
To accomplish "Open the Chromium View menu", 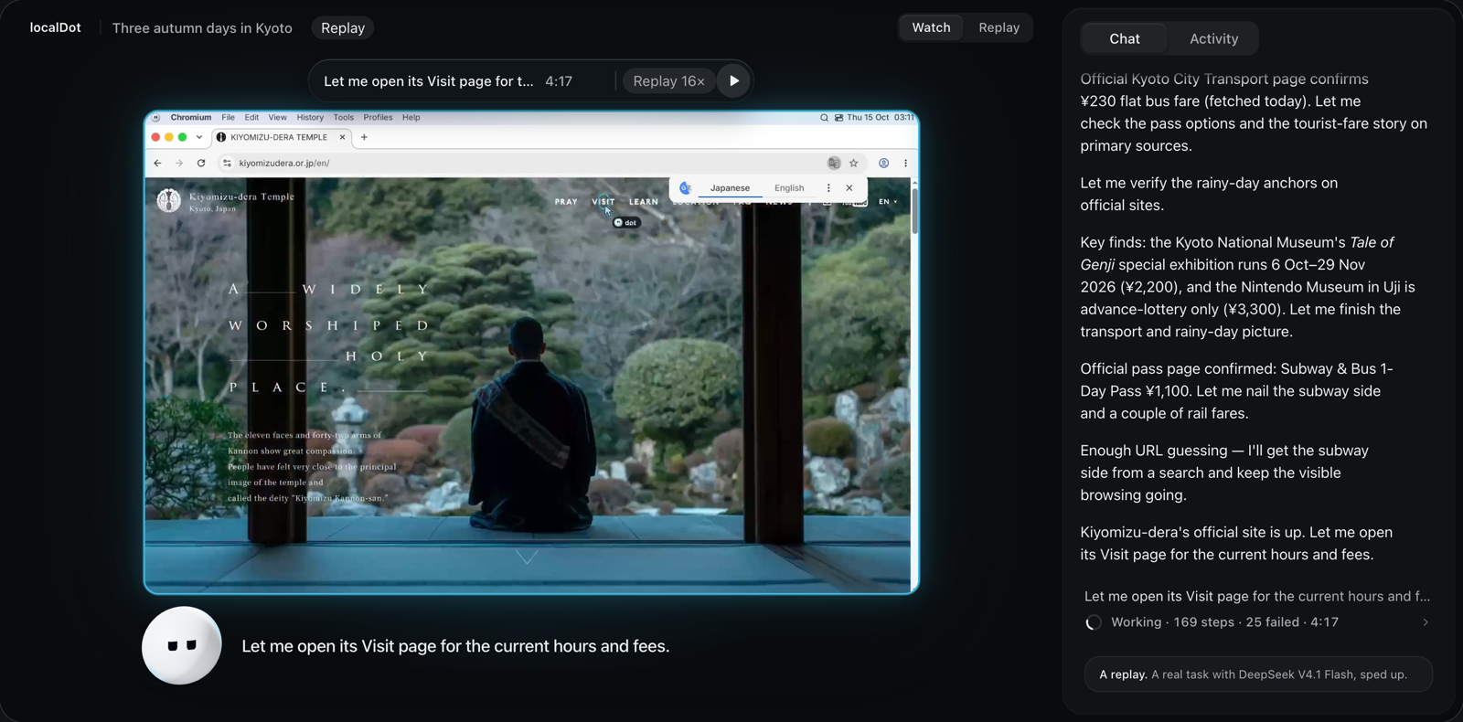I will coord(277,118).
